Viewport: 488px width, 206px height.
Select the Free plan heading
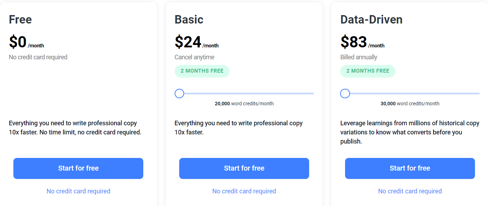[x=20, y=19]
